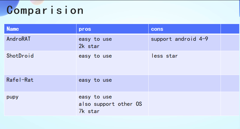Click the ShotDroid name cell
Screen dimensions: 240x129
(20, 56)
